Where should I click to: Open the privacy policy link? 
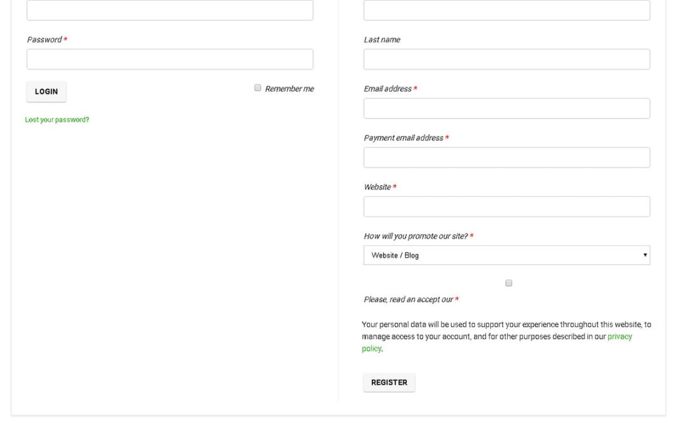619,337
